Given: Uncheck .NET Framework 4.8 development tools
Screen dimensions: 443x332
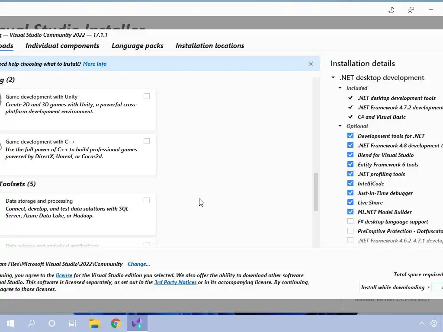Looking at the screenshot, I should tap(350, 145).
